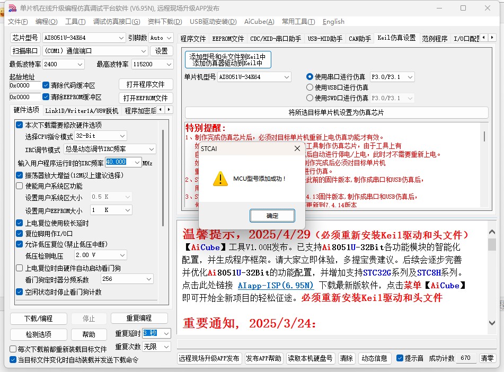Open 单片机型号 dropdown in Keil tab

point(254,77)
